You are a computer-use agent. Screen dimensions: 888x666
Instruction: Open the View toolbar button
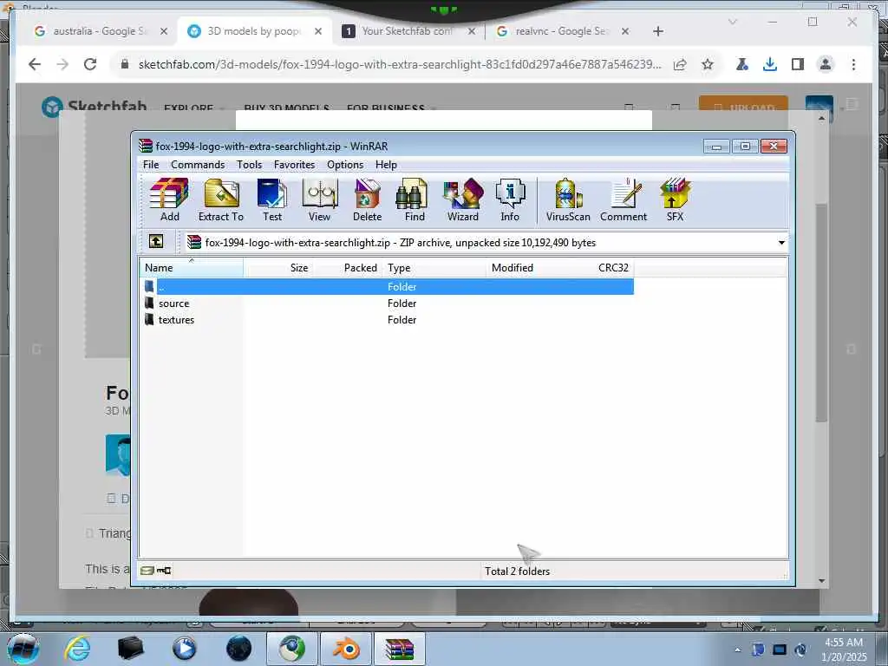point(319,200)
